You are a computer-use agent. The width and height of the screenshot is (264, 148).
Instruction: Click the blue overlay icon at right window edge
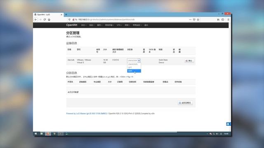tap(229, 124)
